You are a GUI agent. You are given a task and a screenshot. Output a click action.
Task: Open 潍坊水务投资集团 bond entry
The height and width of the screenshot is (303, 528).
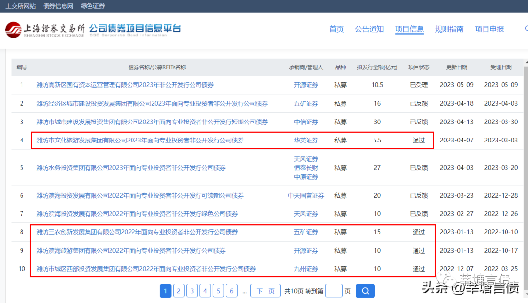tap(131, 168)
